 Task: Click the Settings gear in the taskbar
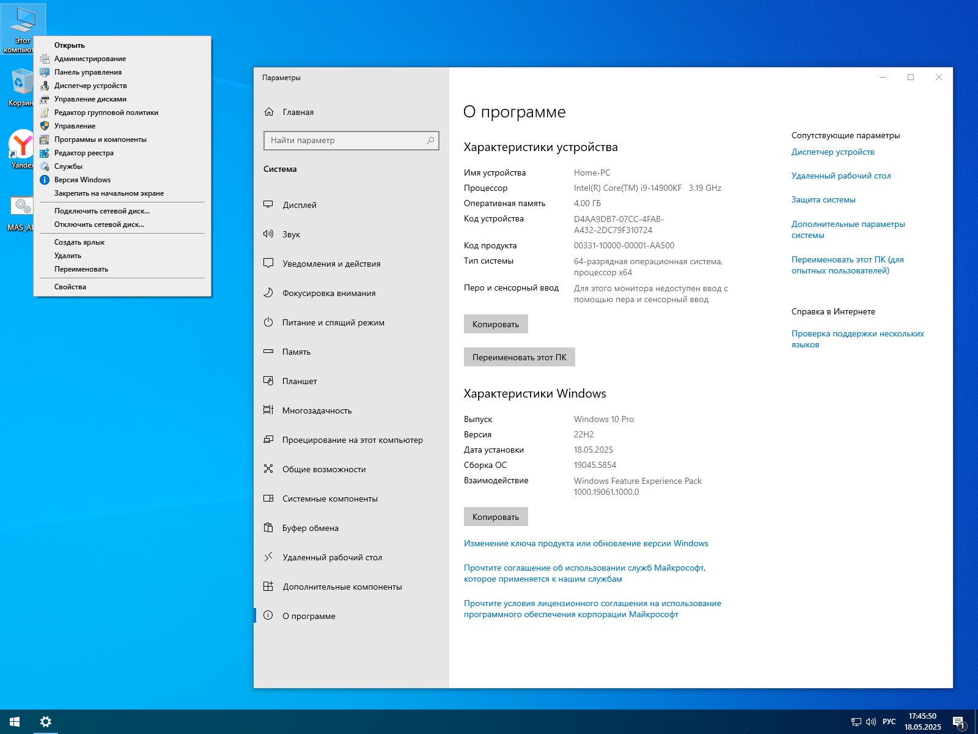point(45,722)
